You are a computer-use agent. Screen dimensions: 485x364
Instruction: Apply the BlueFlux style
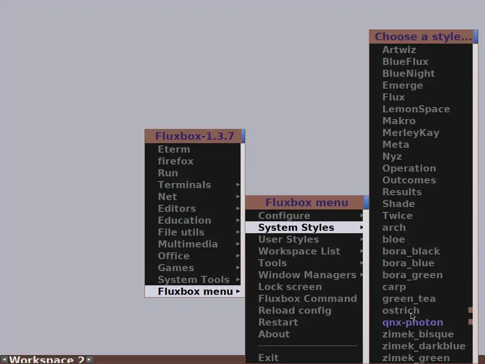[421, 62]
